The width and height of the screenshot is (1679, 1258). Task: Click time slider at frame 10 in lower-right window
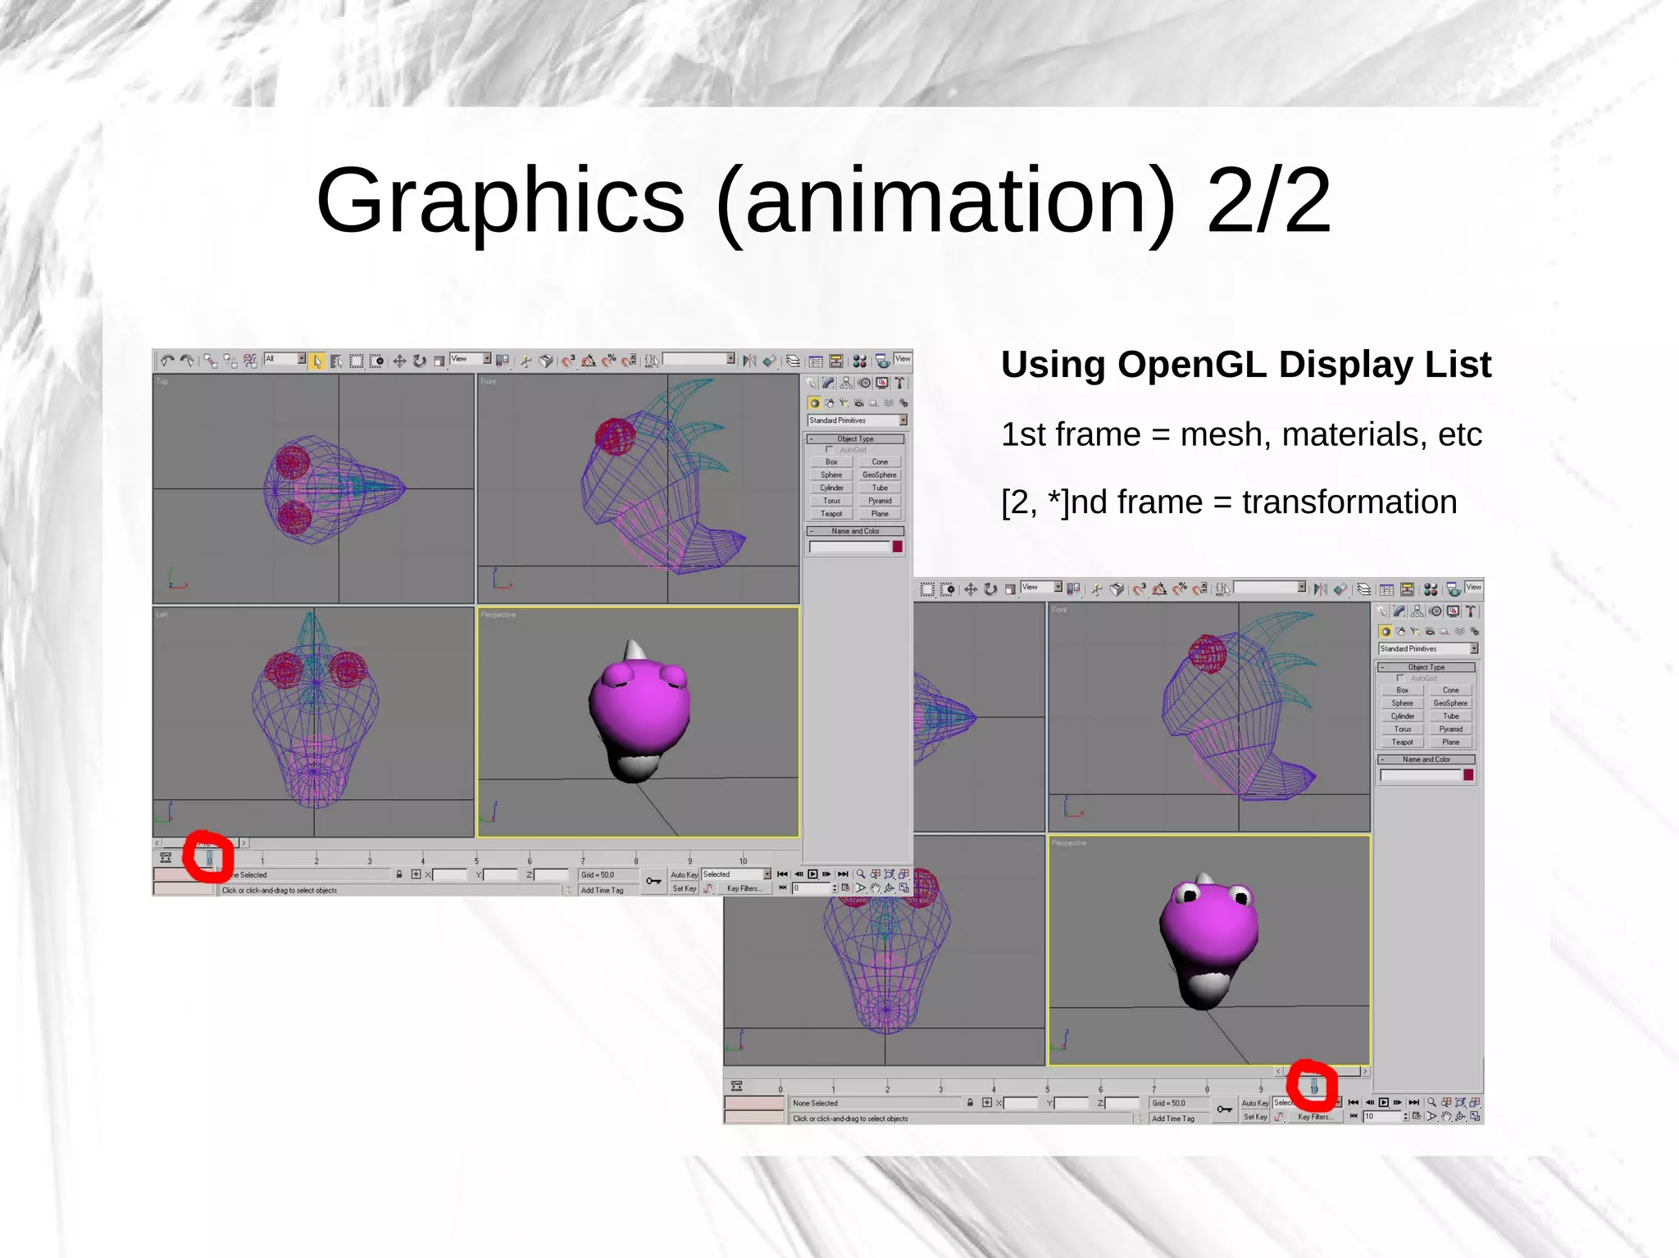pyautogui.click(x=1313, y=1087)
